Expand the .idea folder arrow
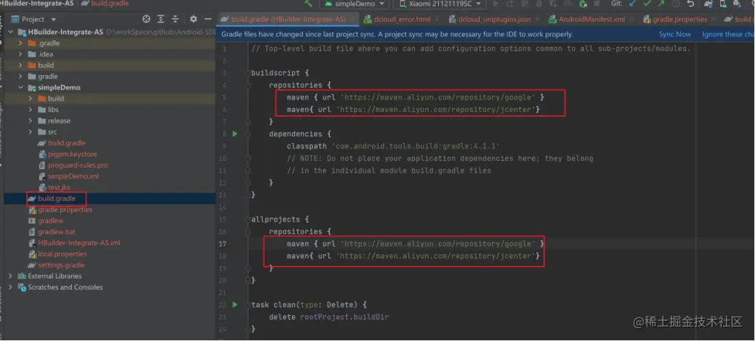 [x=20, y=55]
